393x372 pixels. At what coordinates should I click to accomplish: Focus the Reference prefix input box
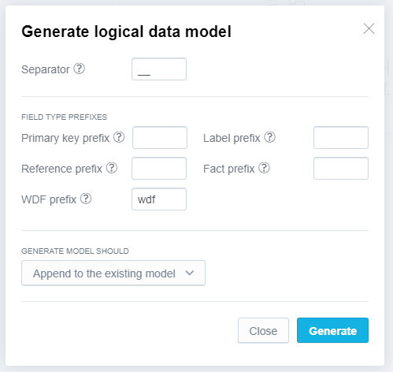click(159, 169)
